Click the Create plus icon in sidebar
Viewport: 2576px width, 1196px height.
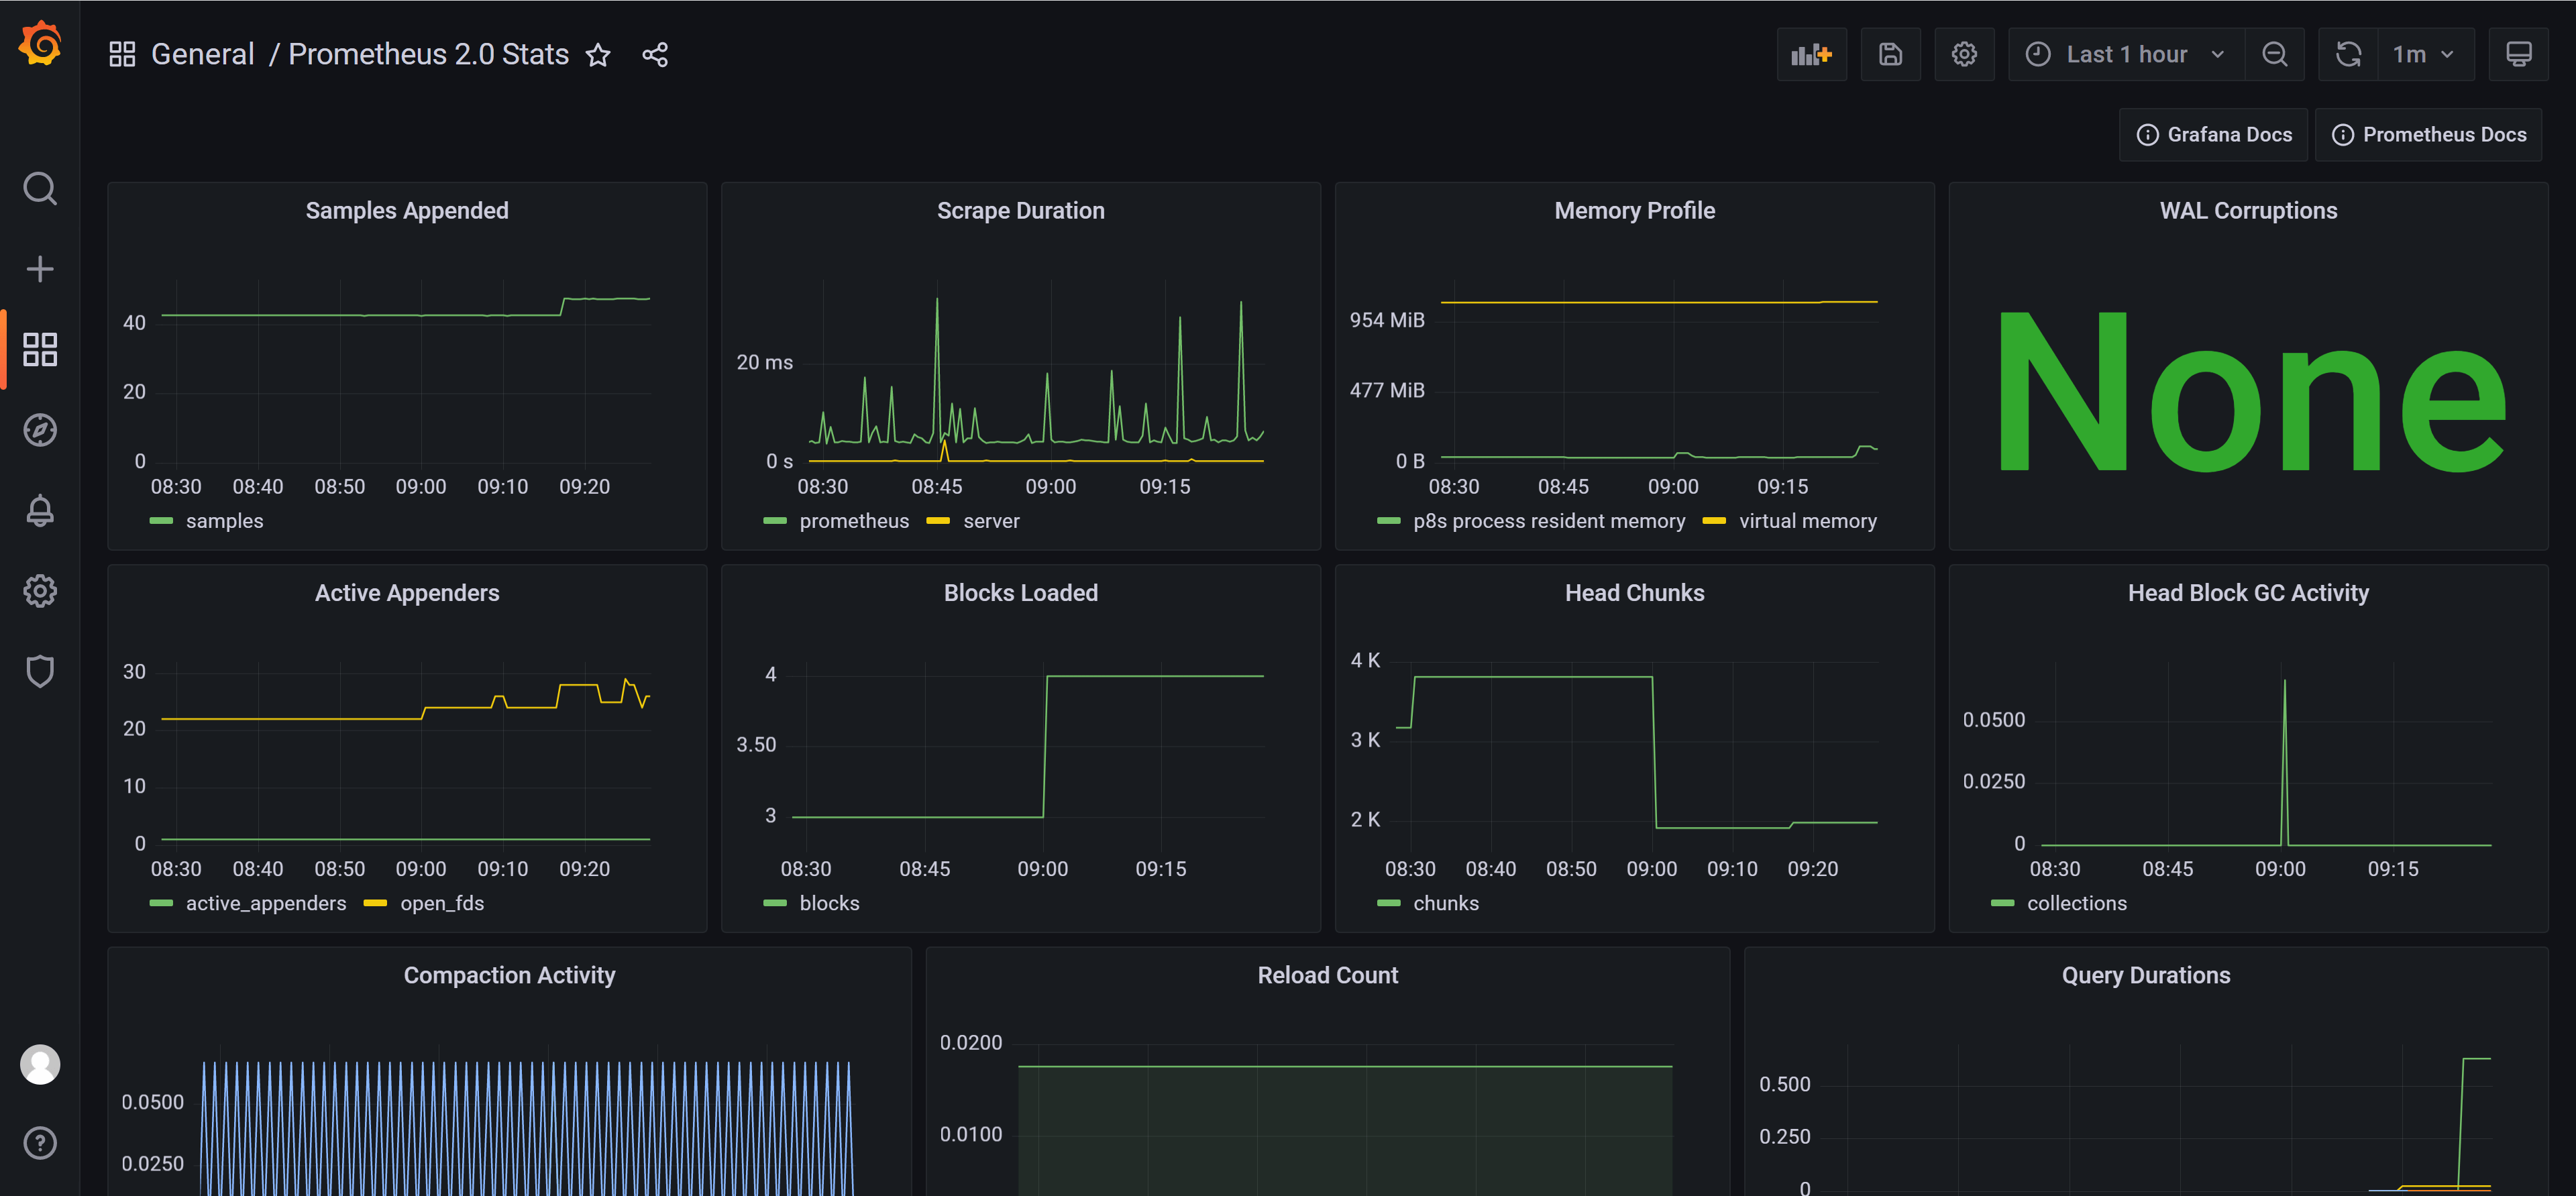click(40, 269)
